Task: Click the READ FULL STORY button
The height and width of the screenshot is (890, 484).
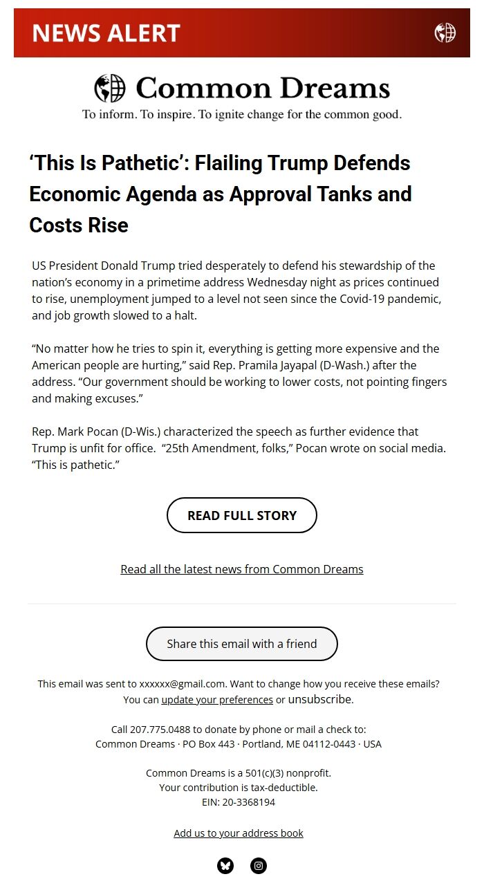Action: 241,514
